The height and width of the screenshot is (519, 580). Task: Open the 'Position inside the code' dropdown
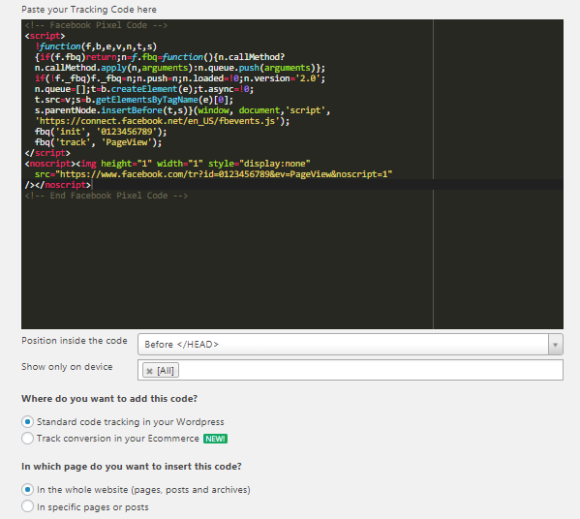[351, 344]
